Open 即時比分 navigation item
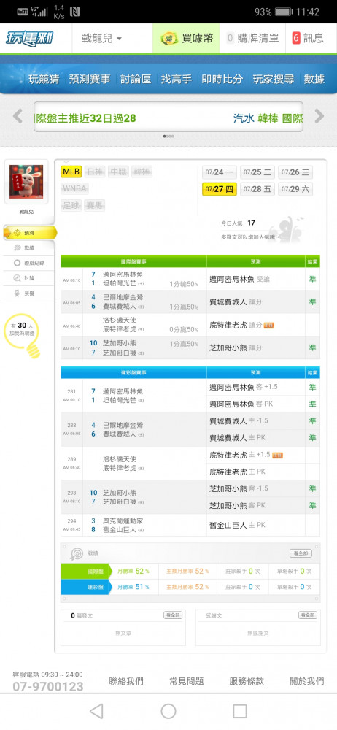This screenshot has height=730, width=337. pyautogui.click(x=222, y=79)
